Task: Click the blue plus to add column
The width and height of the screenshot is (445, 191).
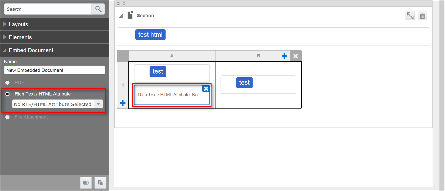Action: point(284,56)
